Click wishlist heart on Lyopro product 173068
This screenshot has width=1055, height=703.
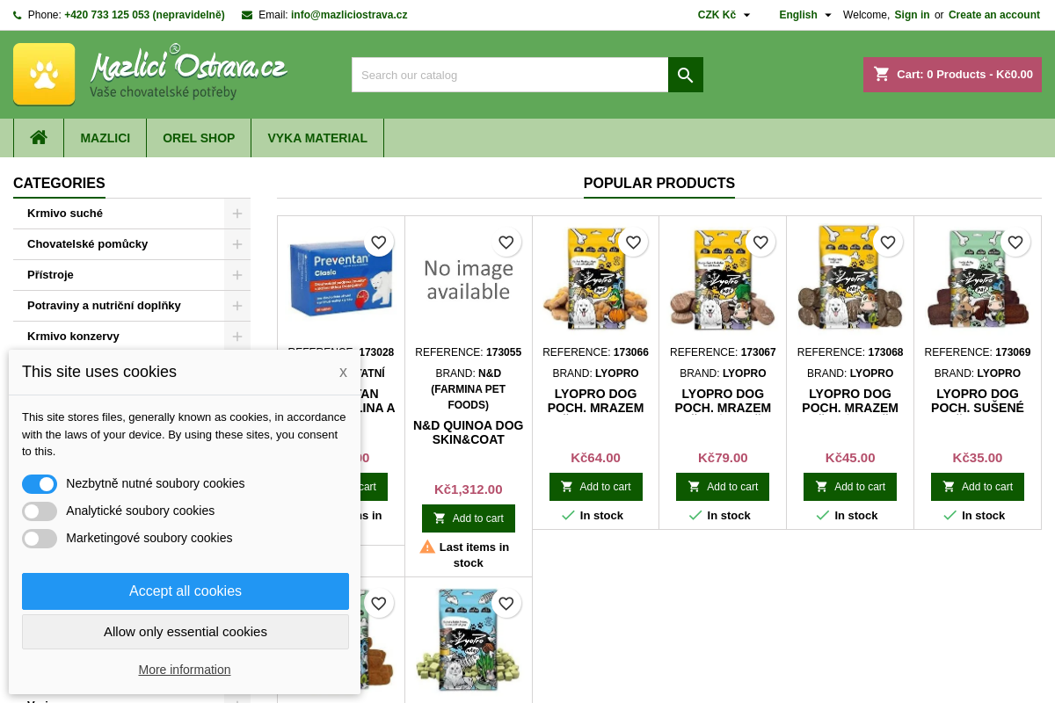tap(888, 243)
